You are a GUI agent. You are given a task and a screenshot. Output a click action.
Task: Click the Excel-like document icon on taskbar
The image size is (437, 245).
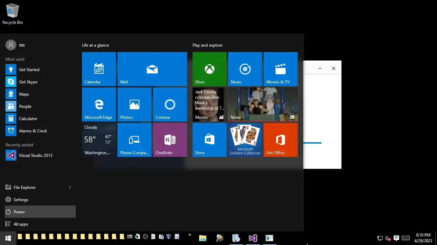click(x=138, y=236)
